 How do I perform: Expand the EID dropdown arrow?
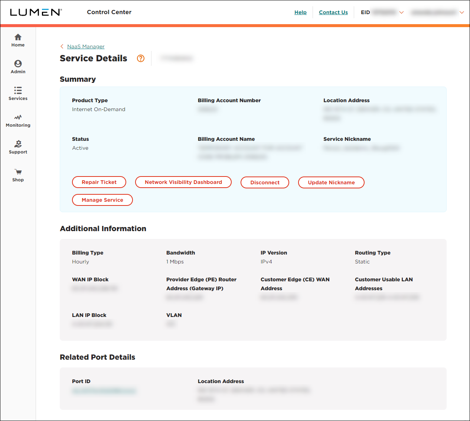[401, 13]
